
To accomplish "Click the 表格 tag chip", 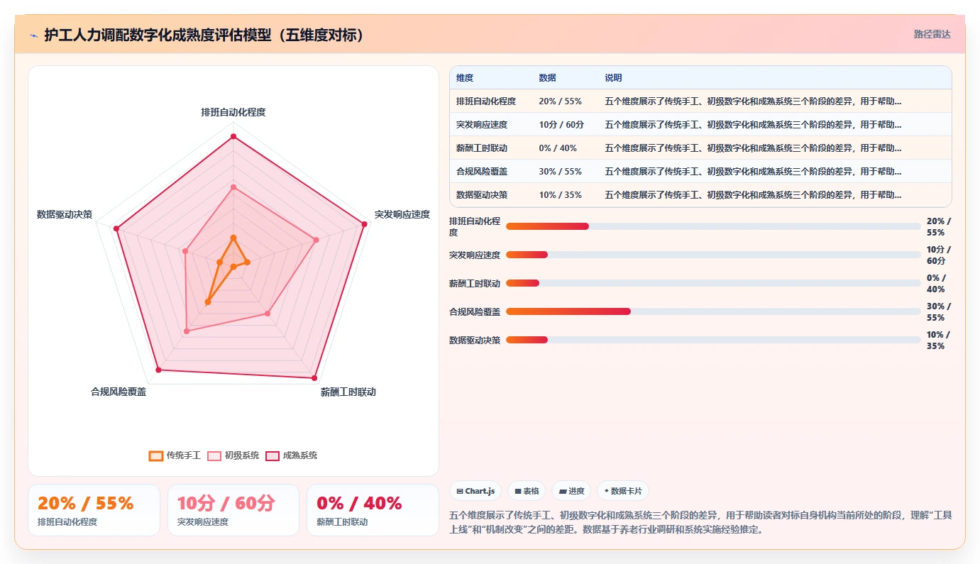I will 527,491.
